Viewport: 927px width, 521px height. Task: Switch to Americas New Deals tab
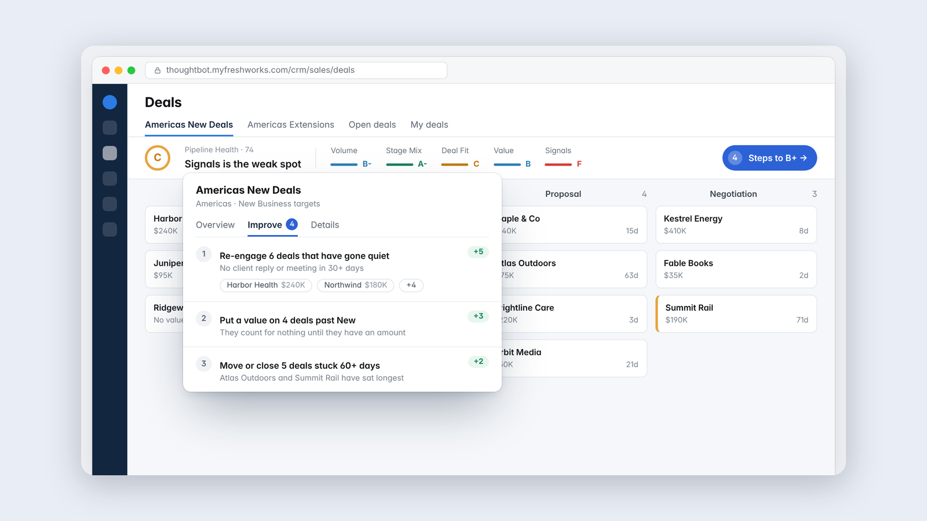point(189,125)
